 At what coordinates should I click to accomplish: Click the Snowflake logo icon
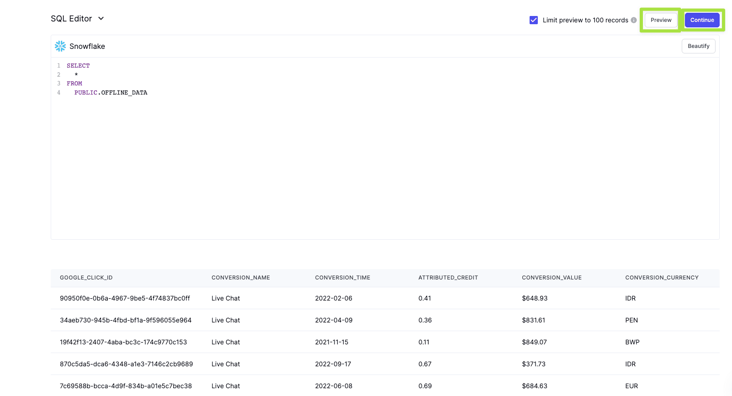coord(60,46)
